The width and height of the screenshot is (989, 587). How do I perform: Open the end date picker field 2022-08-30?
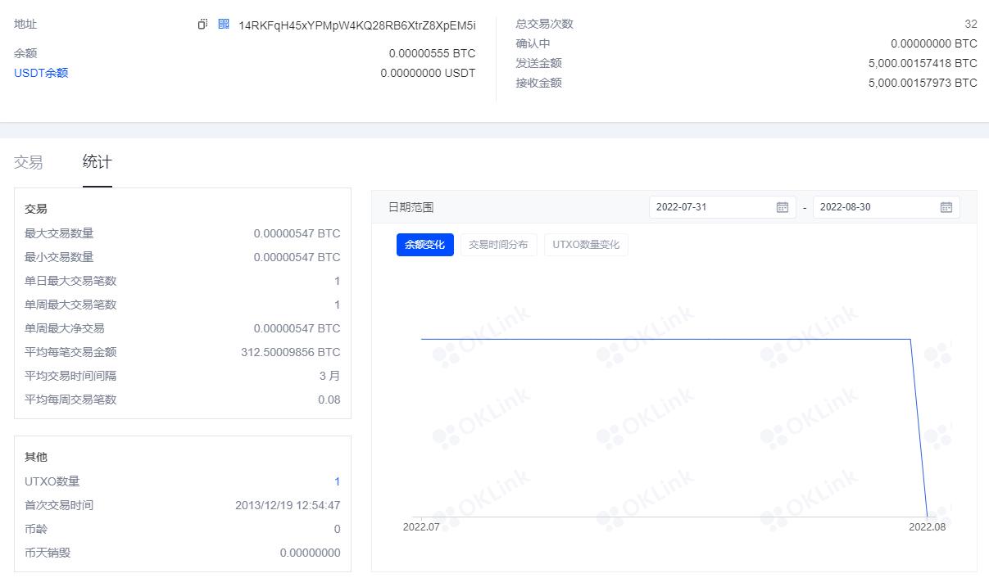pos(869,206)
